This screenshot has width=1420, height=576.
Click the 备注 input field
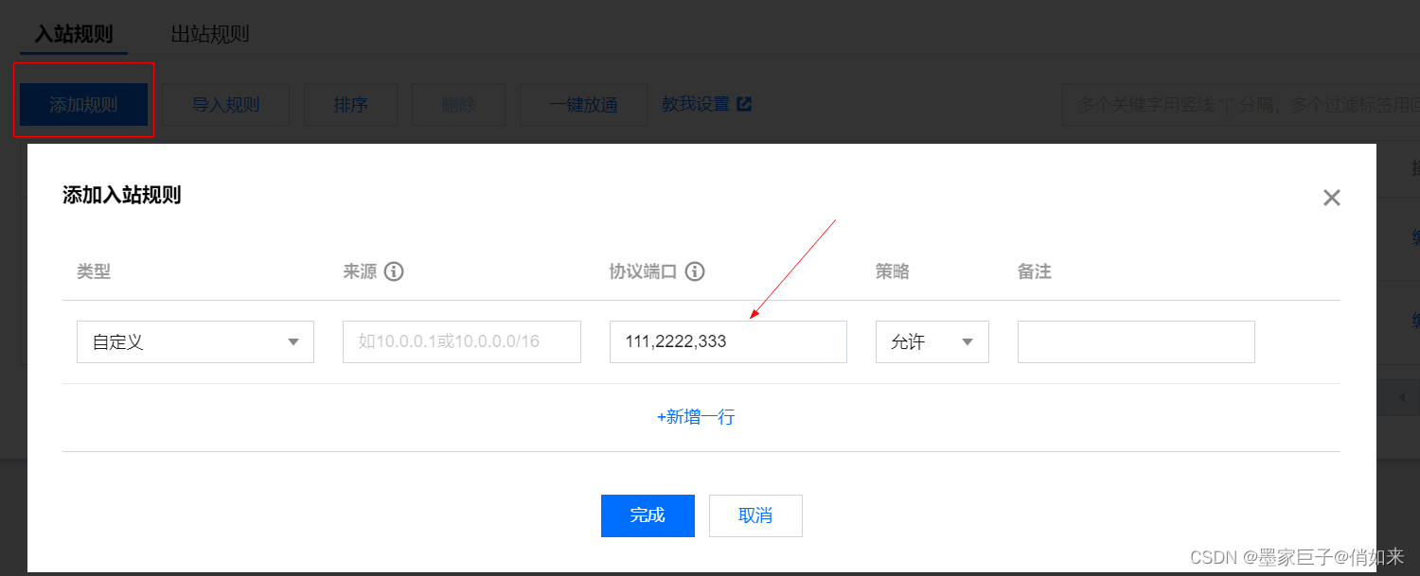point(1136,341)
